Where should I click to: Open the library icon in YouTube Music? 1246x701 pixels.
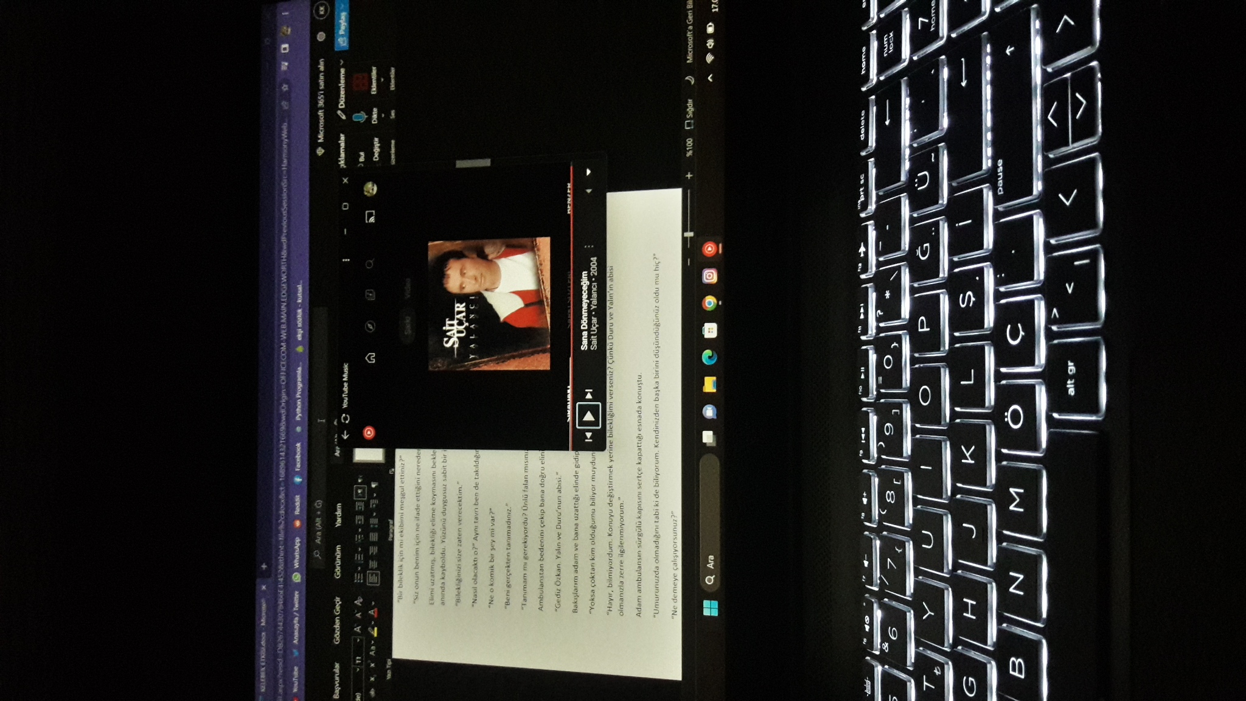click(x=370, y=295)
